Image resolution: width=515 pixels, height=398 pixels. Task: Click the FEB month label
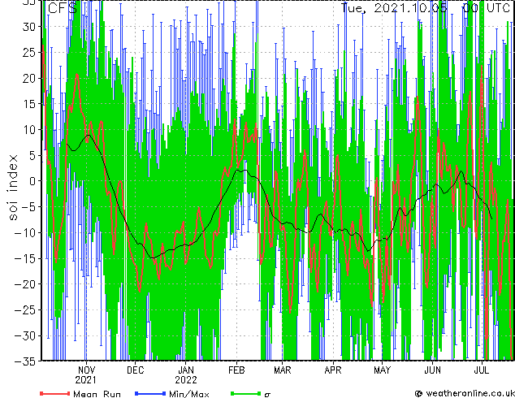click(236, 370)
